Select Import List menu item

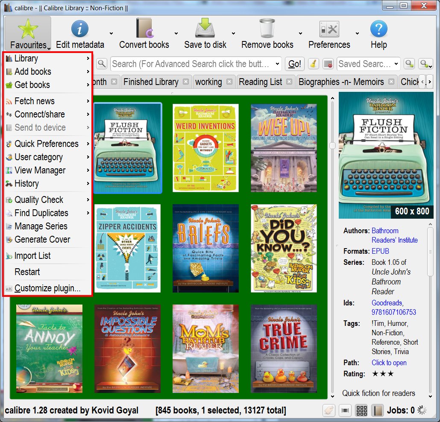pos(48,255)
